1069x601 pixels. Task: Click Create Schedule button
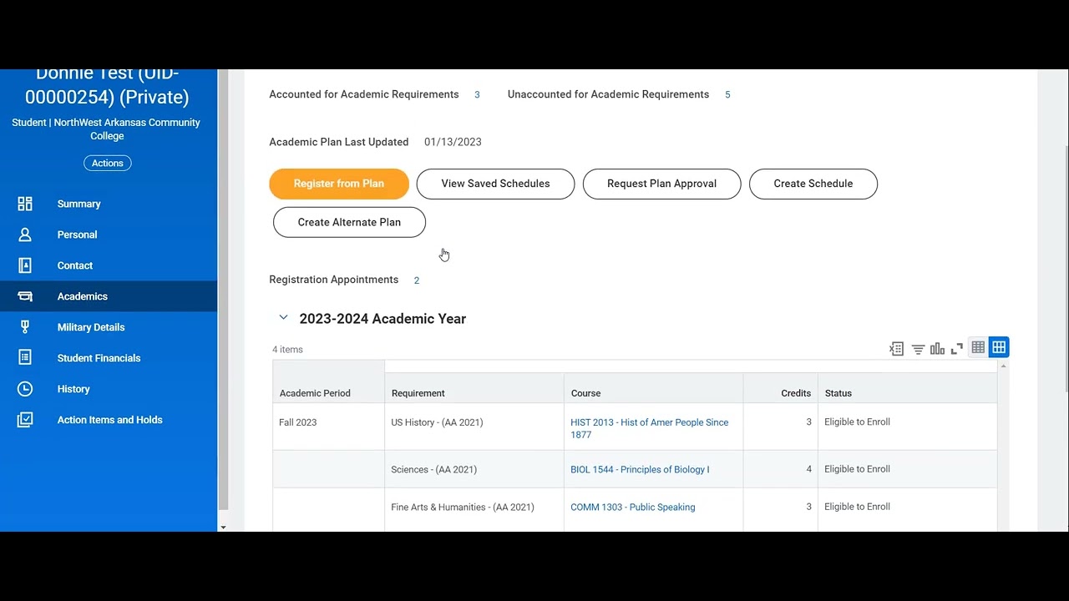(x=813, y=184)
